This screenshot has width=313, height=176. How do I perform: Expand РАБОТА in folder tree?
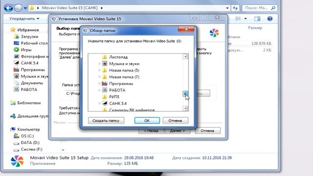click(99, 90)
